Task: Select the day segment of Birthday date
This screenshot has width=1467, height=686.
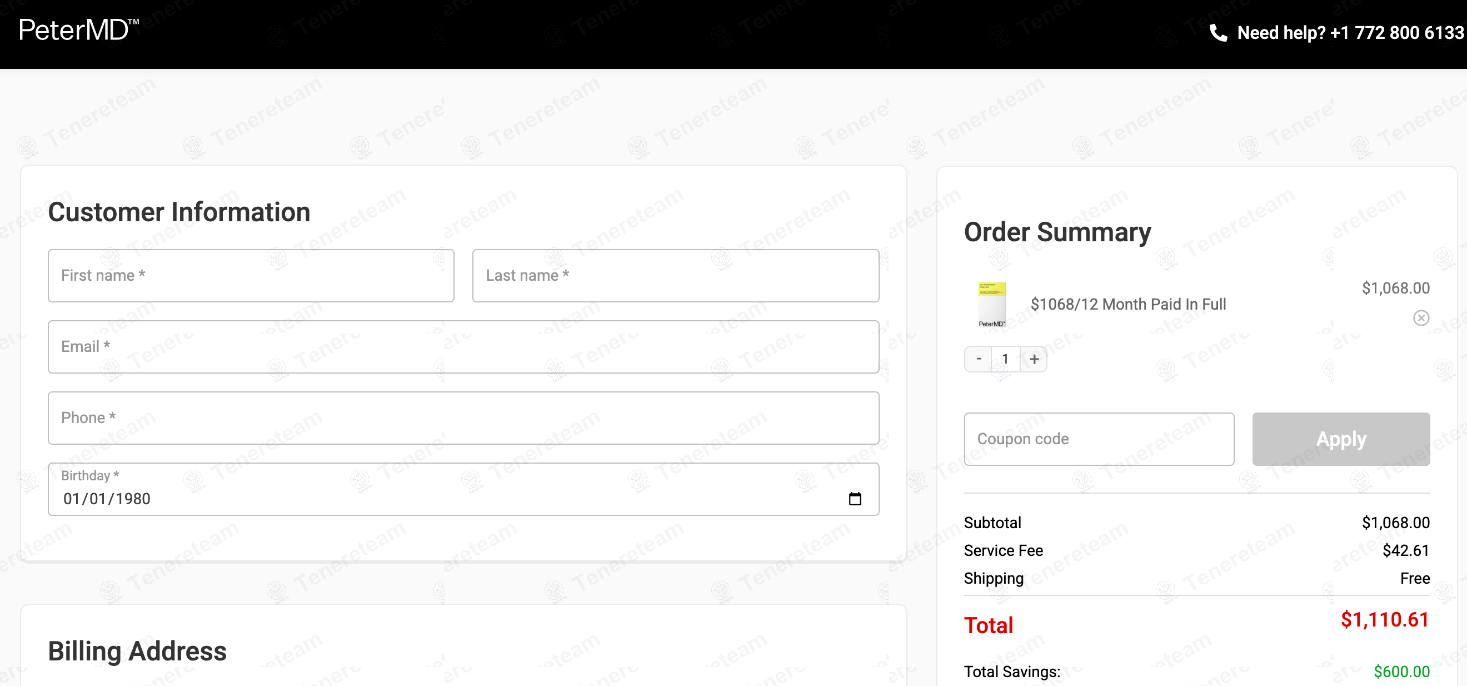Action: click(97, 499)
